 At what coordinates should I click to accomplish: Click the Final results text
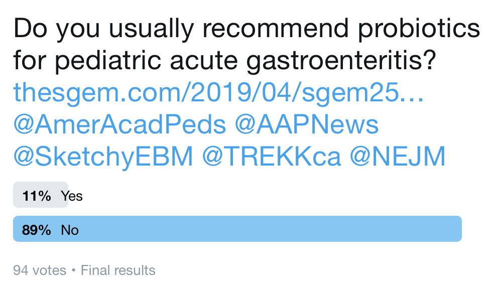pyautogui.click(x=118, y=270)
